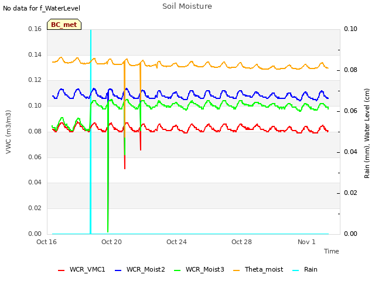
Task: Click the cyan Rain spike near Oct 19
Action: coord(91,131)
